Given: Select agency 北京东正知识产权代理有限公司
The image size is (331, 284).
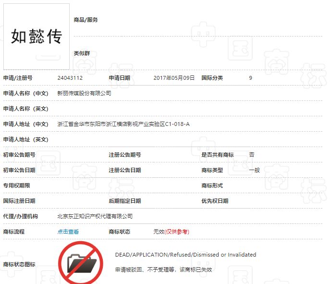Looking at the screenshot, I should 95,216.
